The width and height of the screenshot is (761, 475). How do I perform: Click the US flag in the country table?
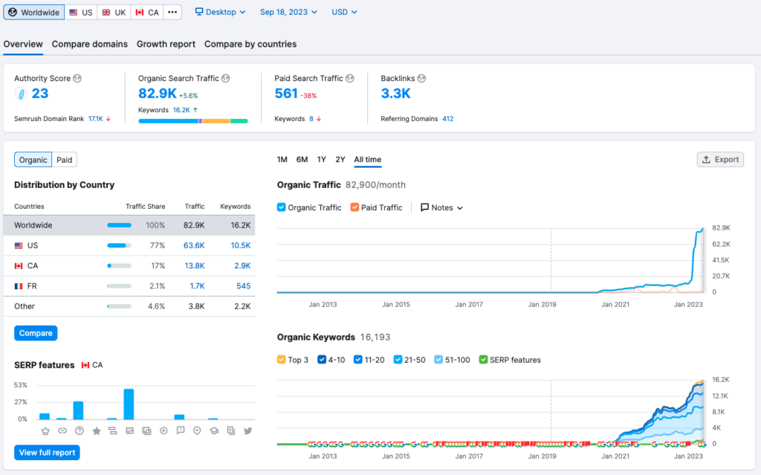pyautogui.click(x=19, y=246)
